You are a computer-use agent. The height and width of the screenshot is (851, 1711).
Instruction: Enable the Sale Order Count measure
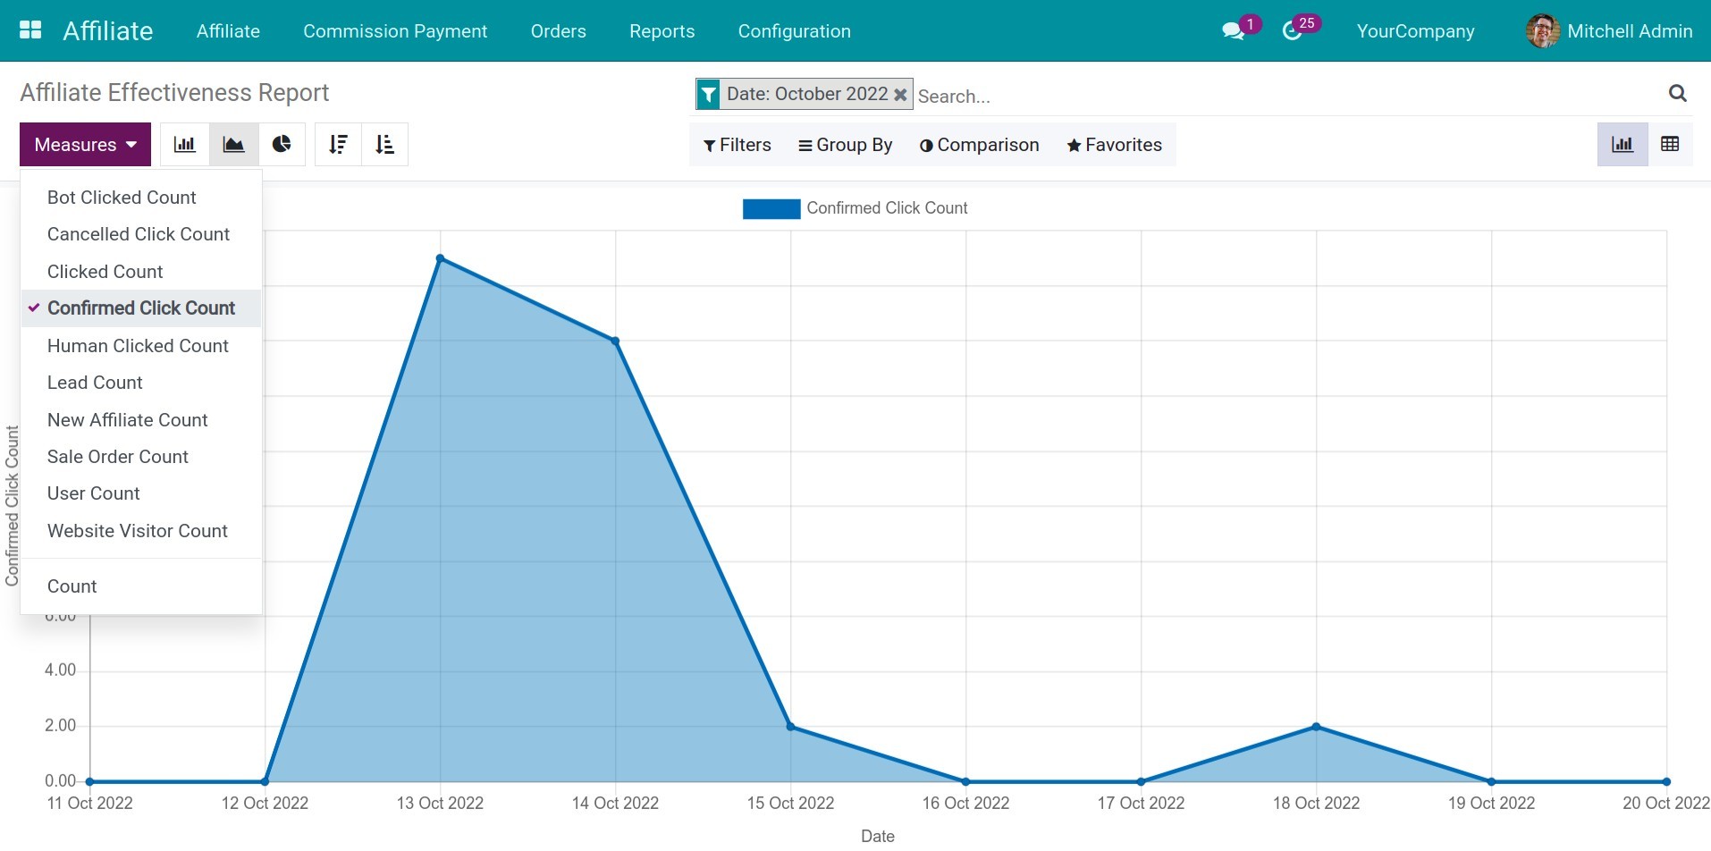pyautogui.click(x=117, y=456)
